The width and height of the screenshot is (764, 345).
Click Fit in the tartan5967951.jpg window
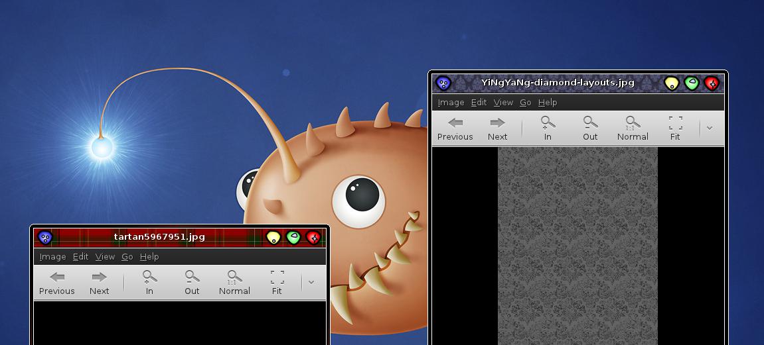tap(277, 283)
